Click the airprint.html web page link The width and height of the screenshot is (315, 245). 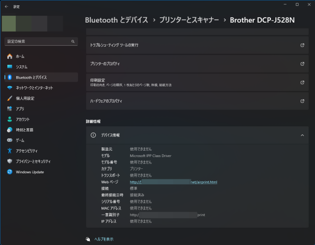[173, 182]
